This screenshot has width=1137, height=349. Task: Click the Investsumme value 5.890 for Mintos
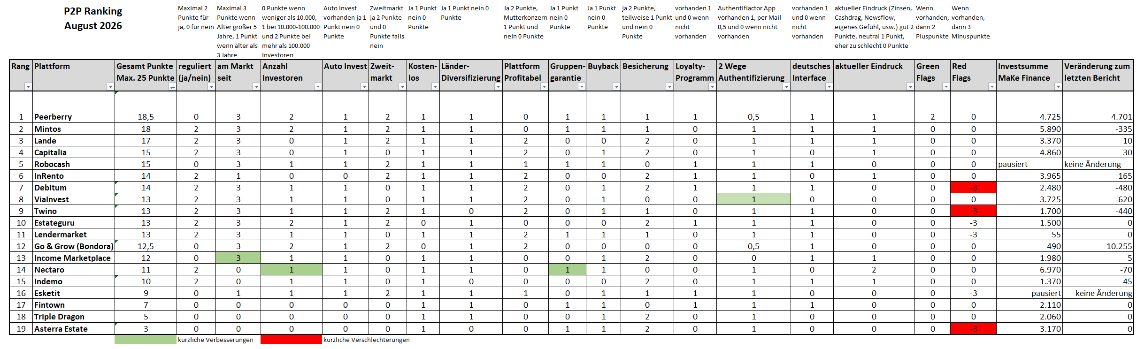(1050, 129)
